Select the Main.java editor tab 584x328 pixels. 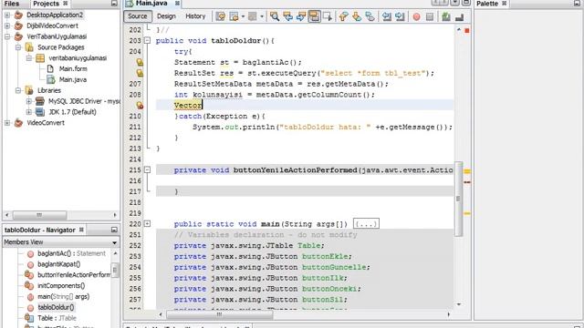(151, 4)
